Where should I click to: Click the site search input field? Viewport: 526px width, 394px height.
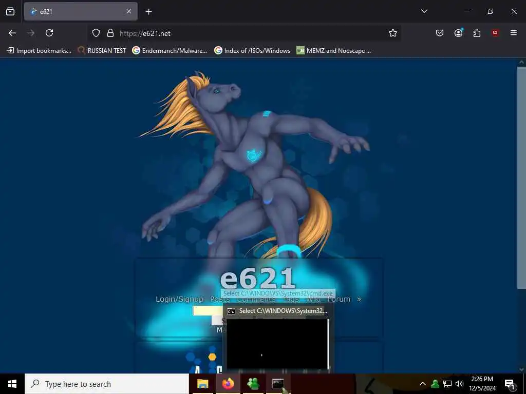[x=208, y=310]
